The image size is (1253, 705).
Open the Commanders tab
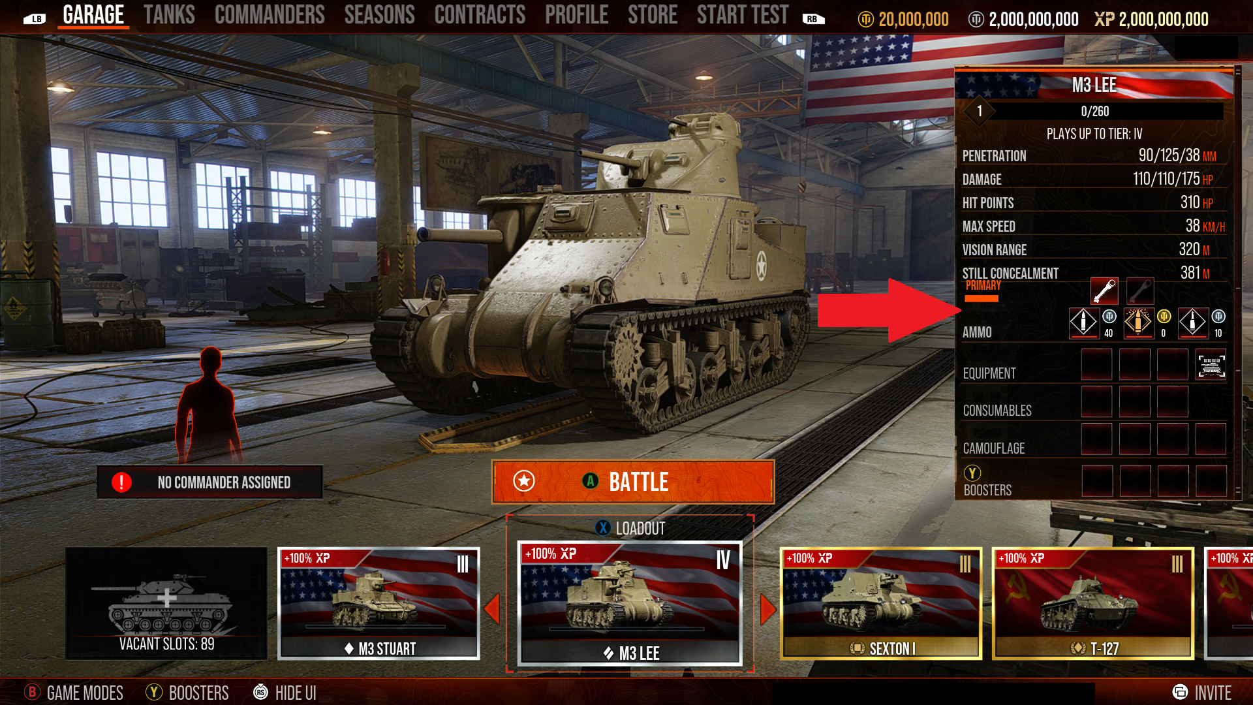tap(270, 14)
